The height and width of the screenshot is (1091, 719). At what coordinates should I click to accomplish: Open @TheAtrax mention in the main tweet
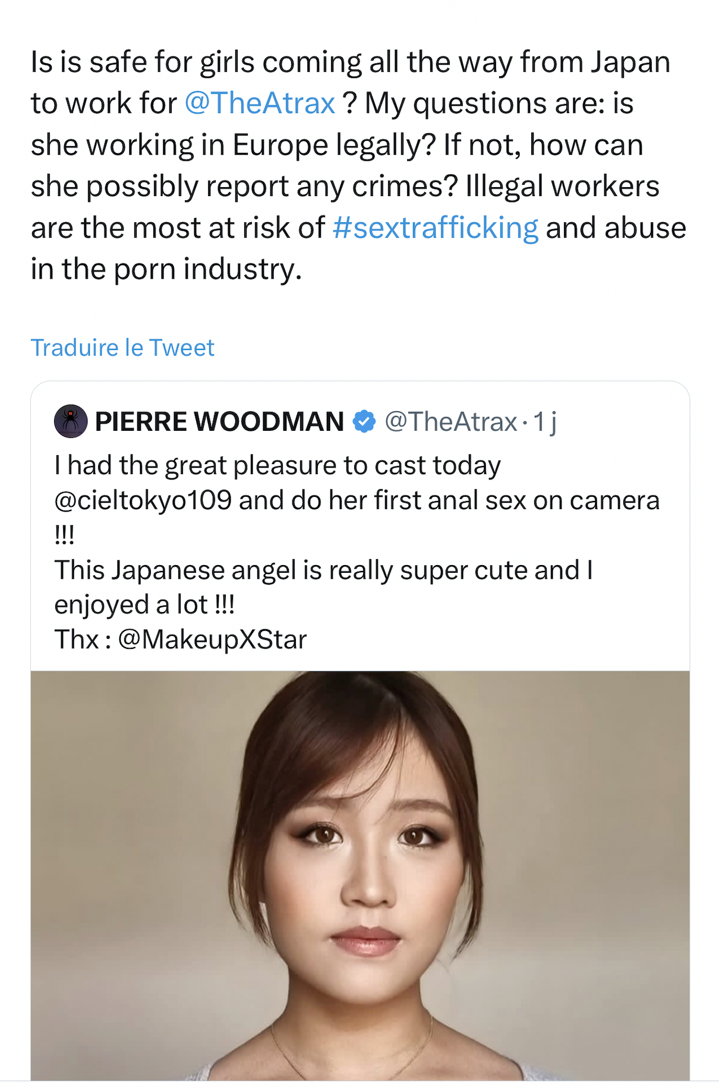pyautogui.click(x=260, y=103)
